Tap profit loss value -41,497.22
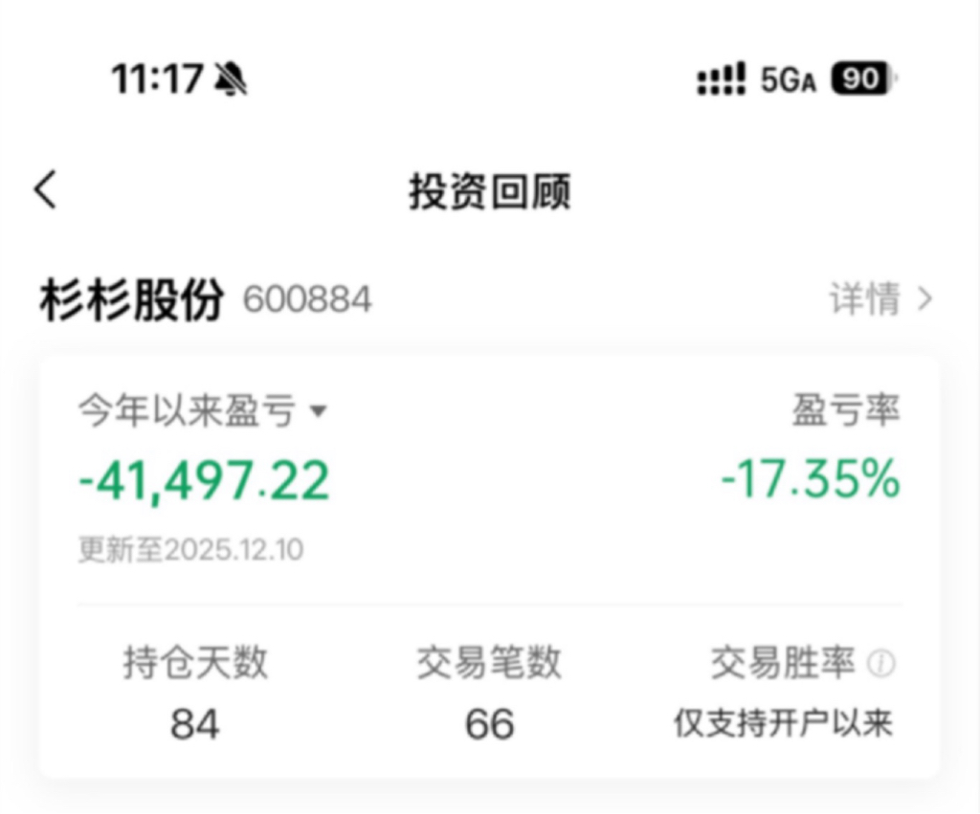Image resolution: width=980 pixels, height=814 pixels. tap(204, 480)
